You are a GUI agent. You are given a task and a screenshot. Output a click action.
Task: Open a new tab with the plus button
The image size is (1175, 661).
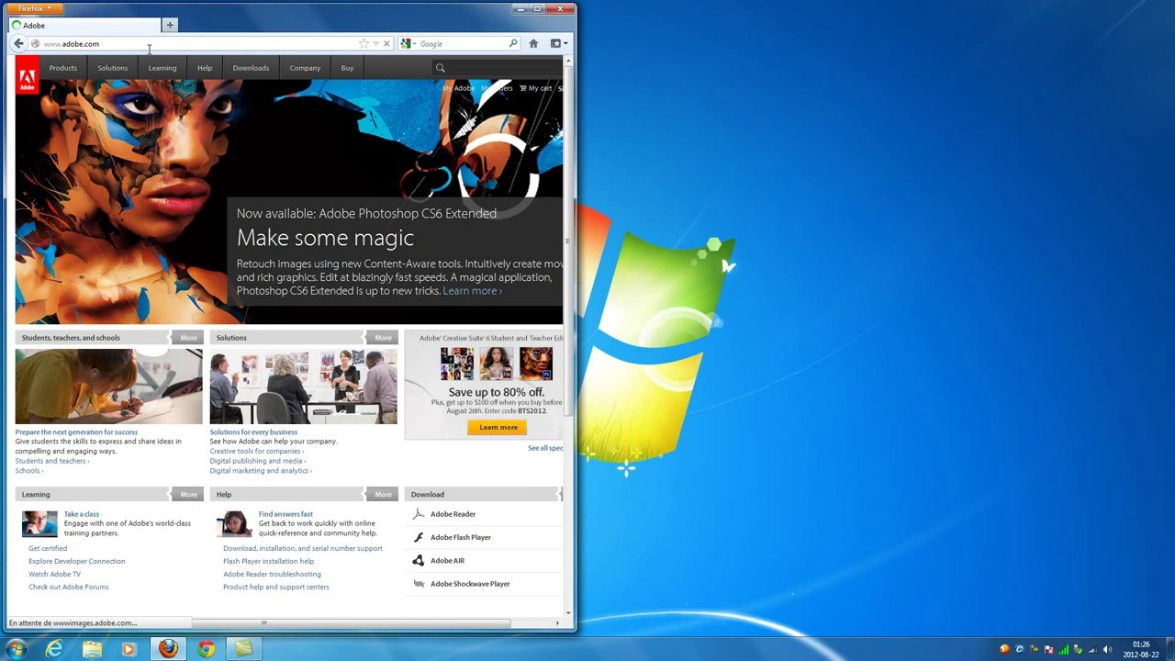170,25
